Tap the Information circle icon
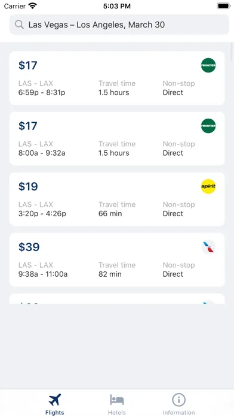 point(178,400)
